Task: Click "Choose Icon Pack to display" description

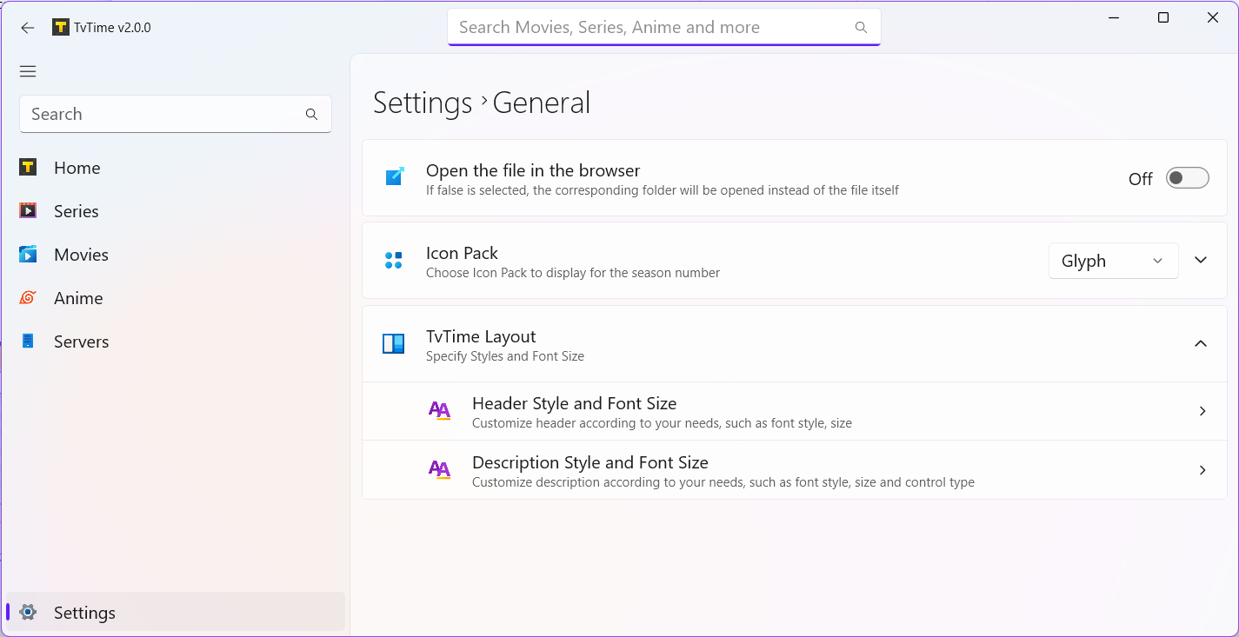Action: pyautogui.click(x=573, y=273)
